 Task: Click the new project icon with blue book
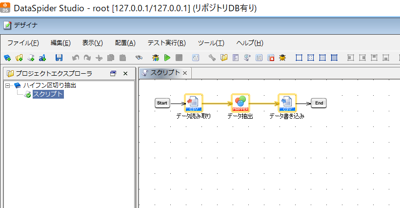point(7,58)
